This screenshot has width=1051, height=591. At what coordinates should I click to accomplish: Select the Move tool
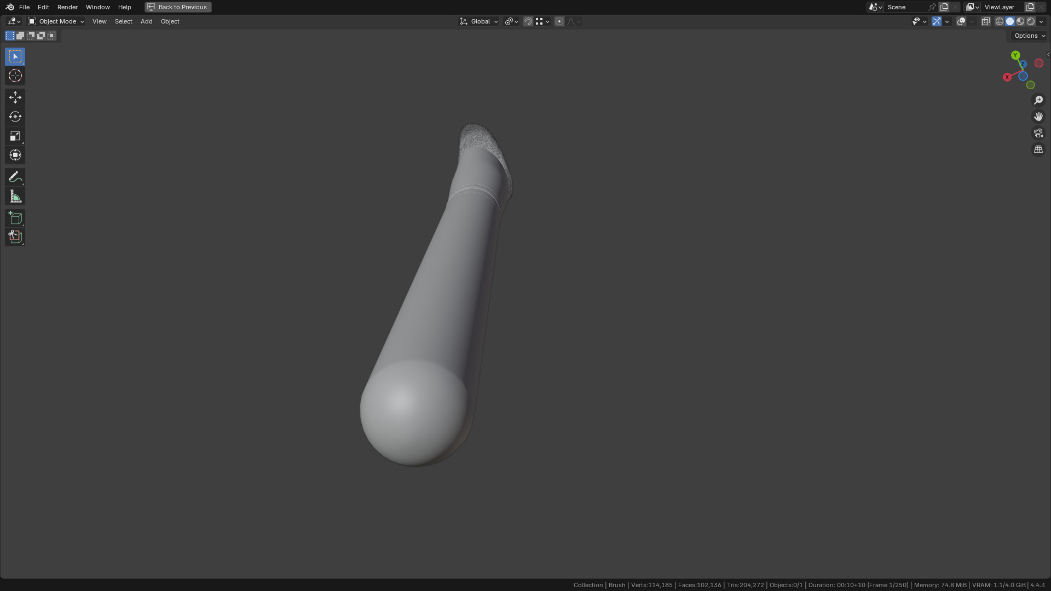tap(15, 97)
